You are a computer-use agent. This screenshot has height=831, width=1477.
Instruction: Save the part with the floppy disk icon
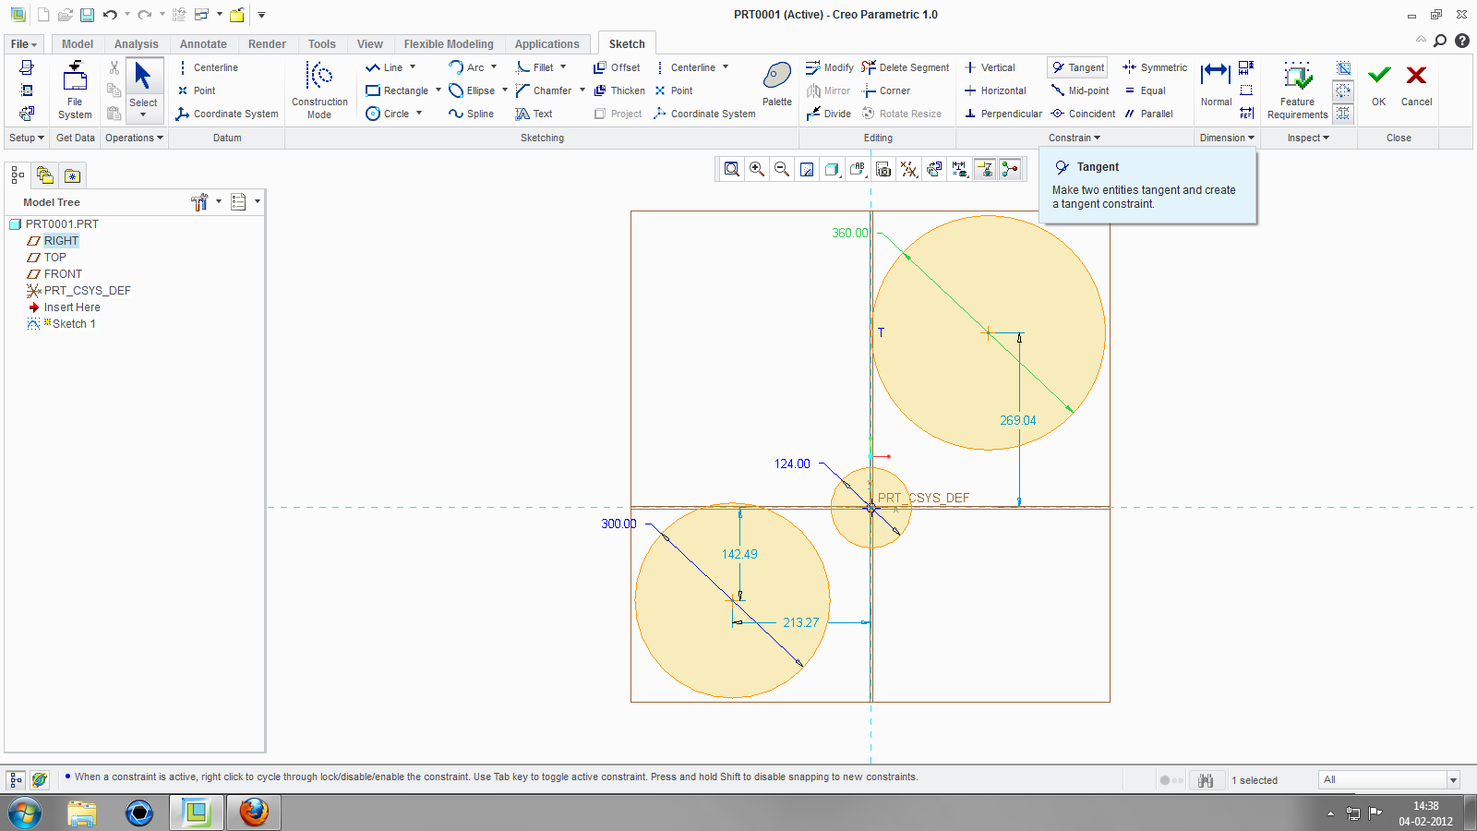(x=88, y=15)
